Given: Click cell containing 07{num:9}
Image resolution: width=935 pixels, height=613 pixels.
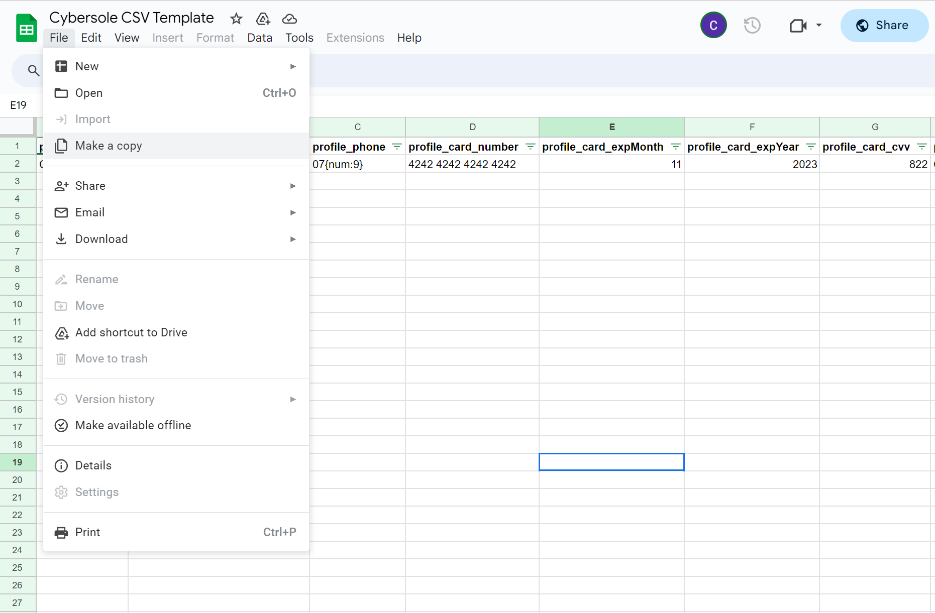Looking at the screenshot, I should tap(358, 164).
